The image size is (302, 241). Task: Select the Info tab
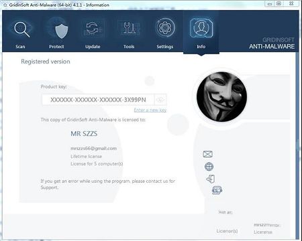click(x=201, y=33)
